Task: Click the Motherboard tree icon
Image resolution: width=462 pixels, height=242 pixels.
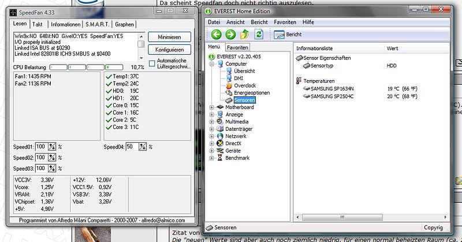Action: [220, 107]
